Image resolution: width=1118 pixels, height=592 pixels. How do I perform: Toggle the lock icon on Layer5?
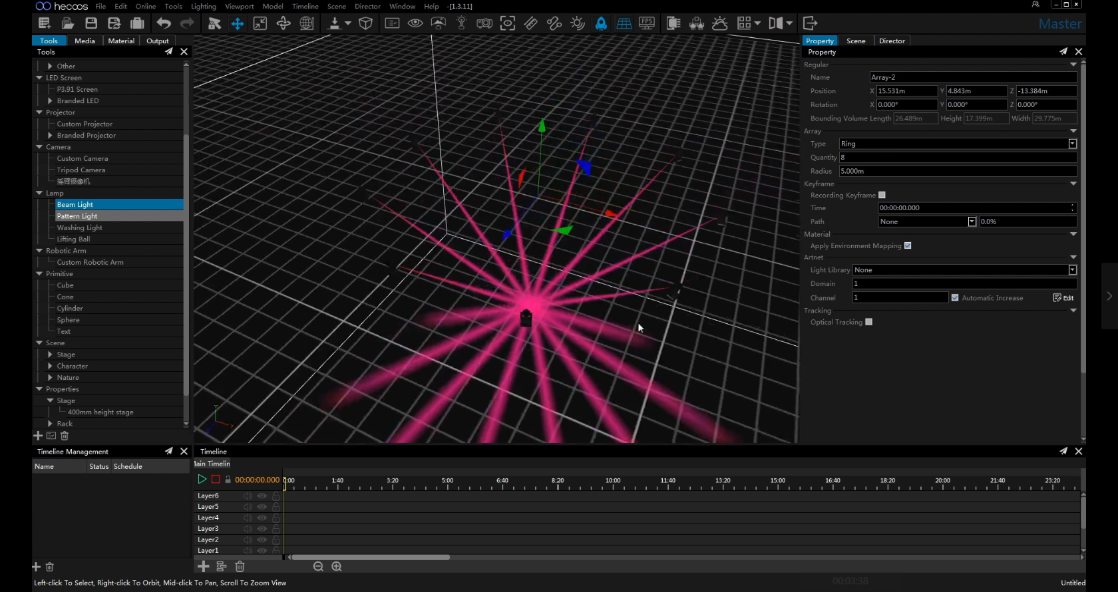click(x=276, y=506)
